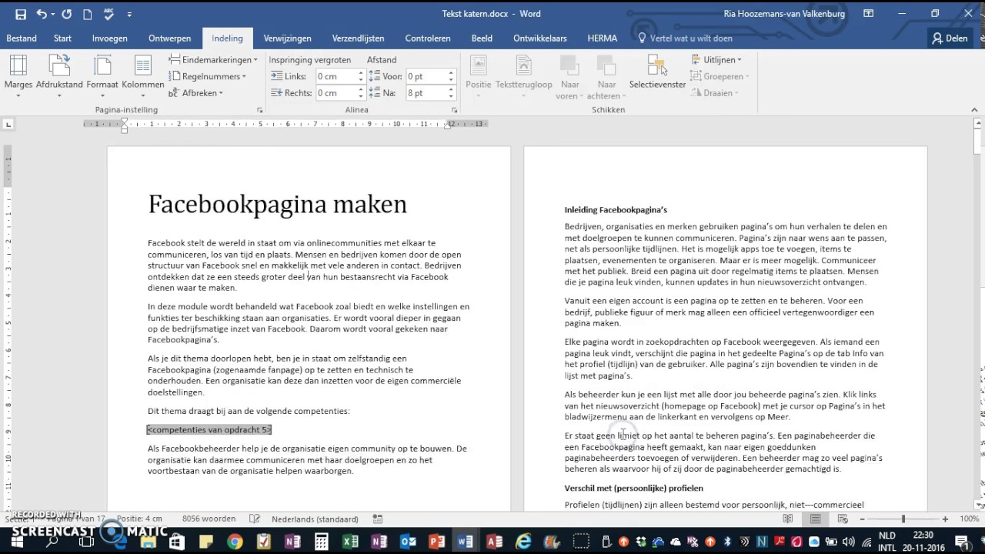The height and width of the screenshot is (554, 985).
Task: Open the undo history dropdown arrow
Action: point(53,14)
